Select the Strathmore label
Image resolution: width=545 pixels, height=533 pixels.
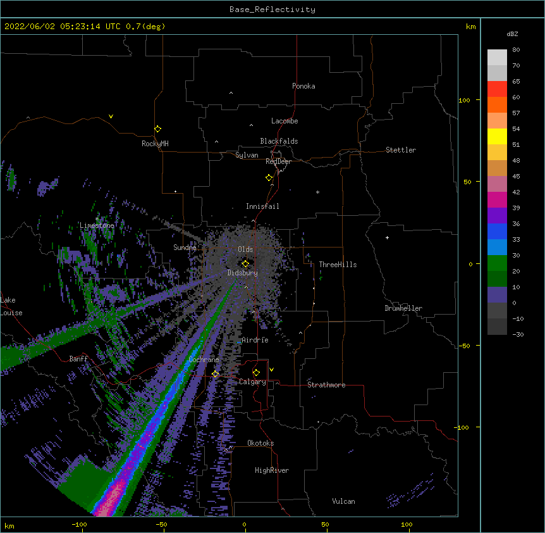click(x=326, y=385)
